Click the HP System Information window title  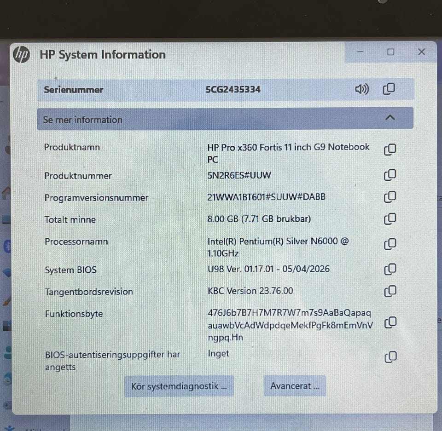103,55
